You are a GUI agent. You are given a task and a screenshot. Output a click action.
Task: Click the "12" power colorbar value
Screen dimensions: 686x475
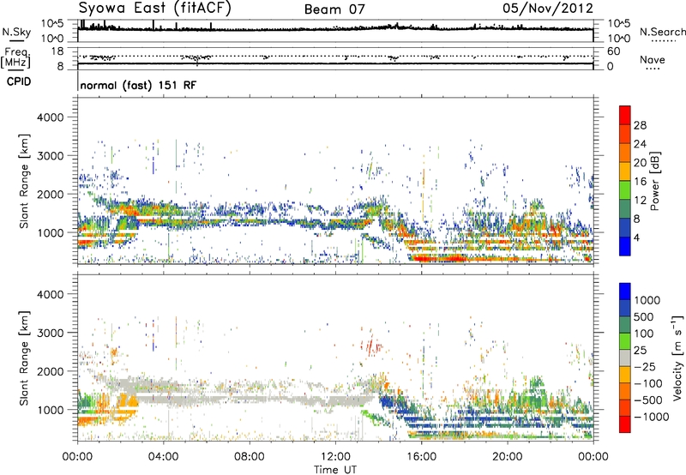pos(640,201)
